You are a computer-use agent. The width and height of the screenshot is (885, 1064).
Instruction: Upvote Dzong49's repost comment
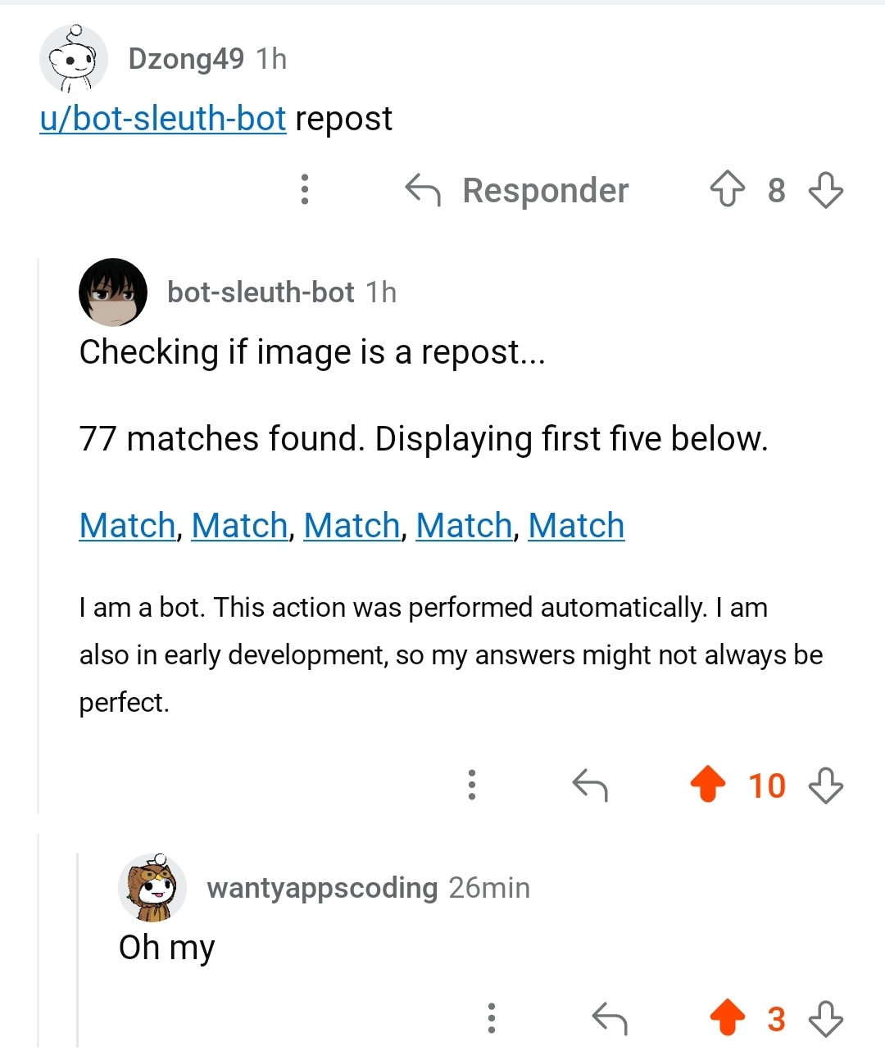click(728, 189)
